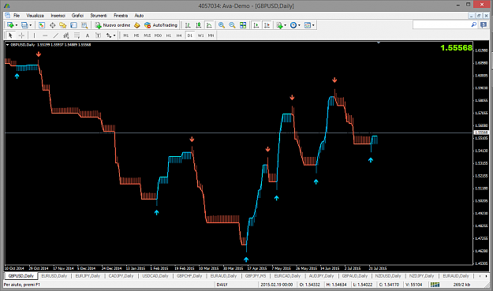The height and width of the screenshot is (291, 493).
Task: Click the connection status bars icon
Action: point(435,285)
